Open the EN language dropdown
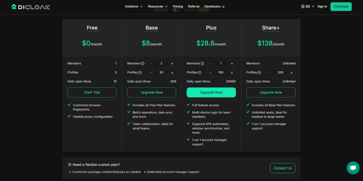Screen dimensions: 363x181 310,6
